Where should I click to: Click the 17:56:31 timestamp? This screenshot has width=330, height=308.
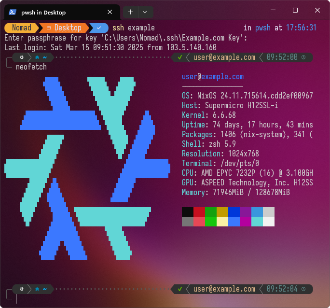pyautogui.click(x=301, y=28)
